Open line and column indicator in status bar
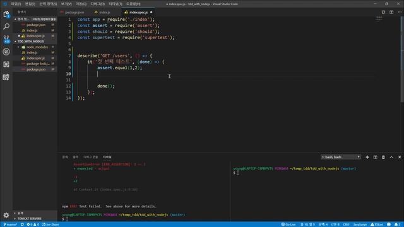Screen dimensions: 404x227 308,224
